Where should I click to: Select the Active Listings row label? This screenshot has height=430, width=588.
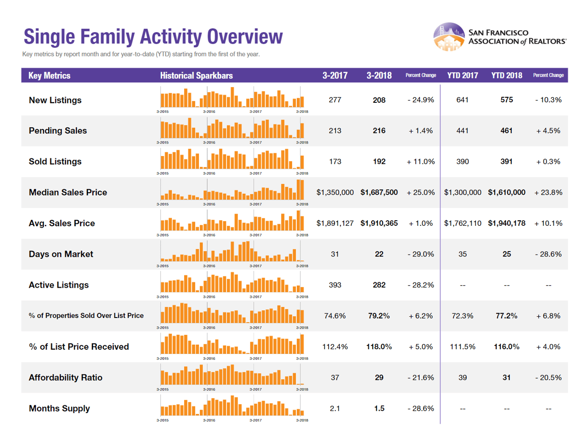(x=58, y=285)
